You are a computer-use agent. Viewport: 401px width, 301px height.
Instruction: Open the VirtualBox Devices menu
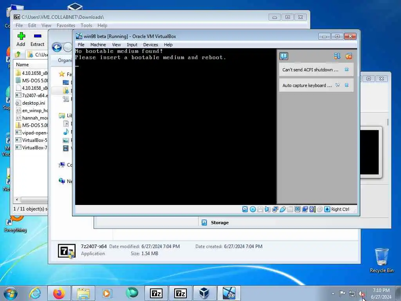(151, 45)
